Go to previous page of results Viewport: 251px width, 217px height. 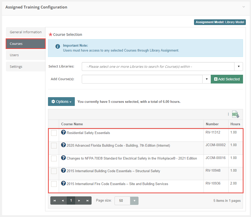point(63,201)
